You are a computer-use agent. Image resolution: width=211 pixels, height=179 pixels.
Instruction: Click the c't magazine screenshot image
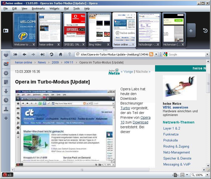65,128
